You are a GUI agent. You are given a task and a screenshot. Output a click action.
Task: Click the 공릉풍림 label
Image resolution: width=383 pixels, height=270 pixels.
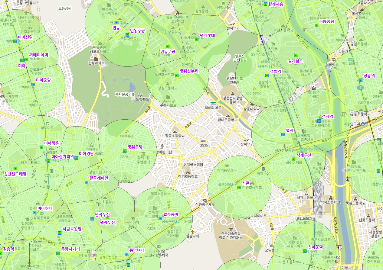pos(327,21)
